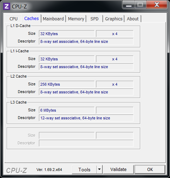Click the Validate button
Screen dimensions: 170x178
[x=118, y=170]
